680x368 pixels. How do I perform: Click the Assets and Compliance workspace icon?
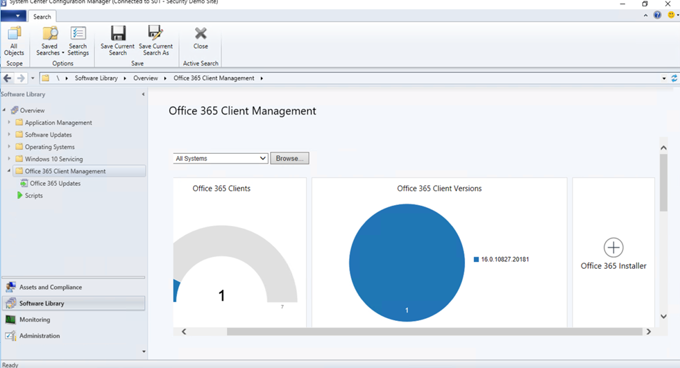[10, 287]
